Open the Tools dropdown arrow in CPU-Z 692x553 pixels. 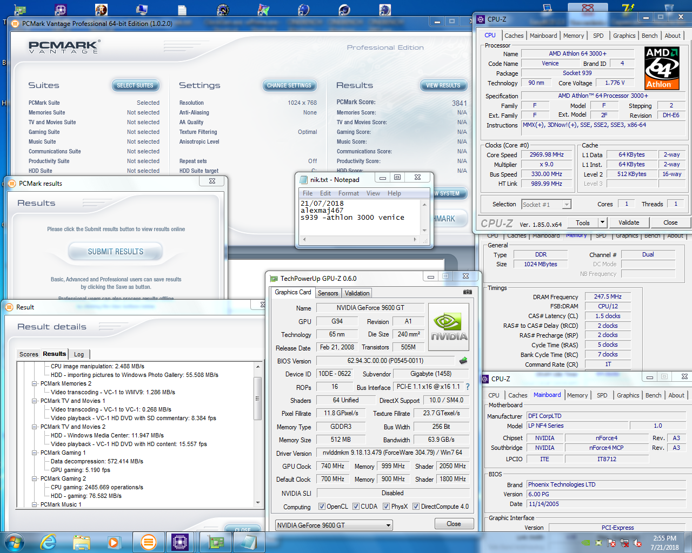602,222
